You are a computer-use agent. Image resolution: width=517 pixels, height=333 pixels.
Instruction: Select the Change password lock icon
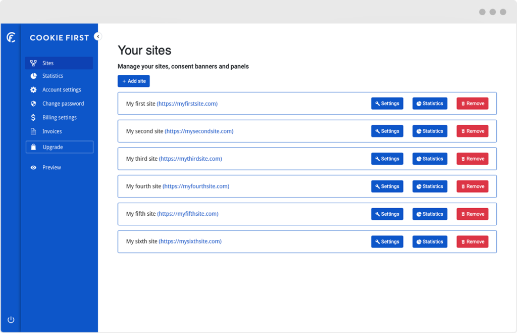32,103
